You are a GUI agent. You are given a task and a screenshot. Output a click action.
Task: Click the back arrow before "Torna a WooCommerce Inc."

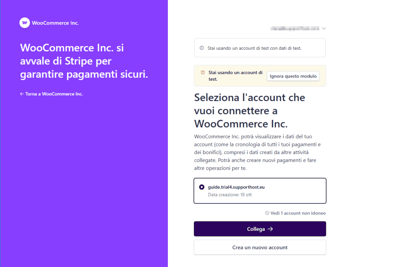pos(22,94)
